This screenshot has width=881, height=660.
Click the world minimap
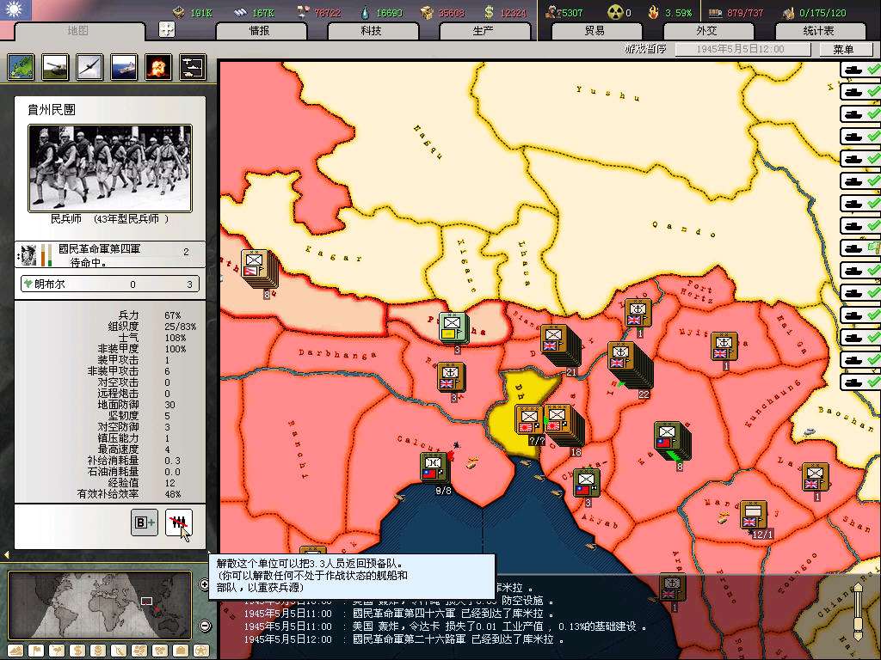coord(100,606)
